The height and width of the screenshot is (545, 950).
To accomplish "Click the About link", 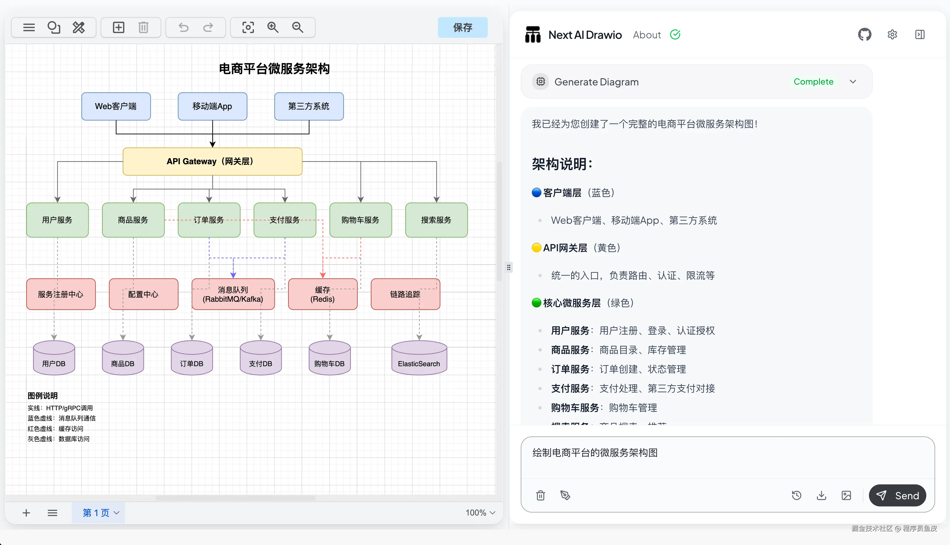I will tap(647, 35).
